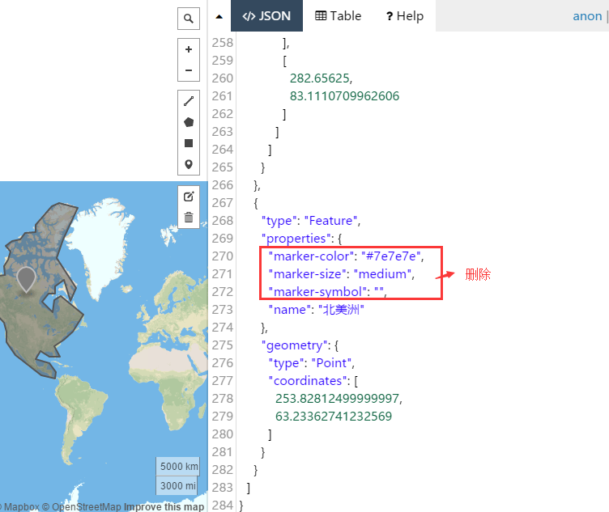This screenshot has width=609, height=512.
Task: Activate the delete layers trash tool
Action: pos(189,218)
